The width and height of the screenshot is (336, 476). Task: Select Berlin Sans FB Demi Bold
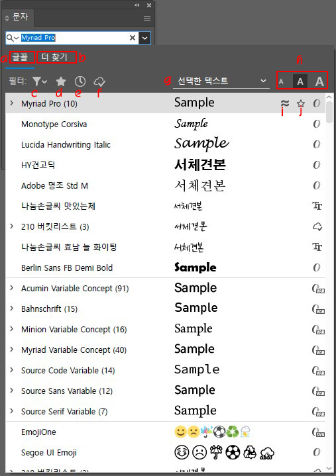click(165, 267)
